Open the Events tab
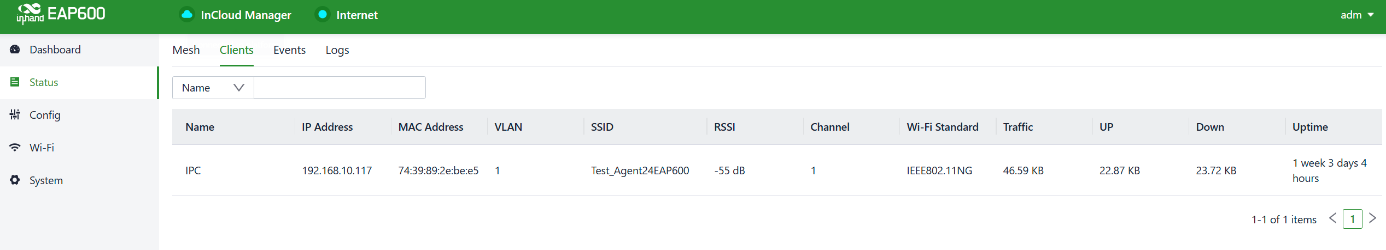Image resolution: width=1386 pixels, height=250 pixels. point(289,50)
